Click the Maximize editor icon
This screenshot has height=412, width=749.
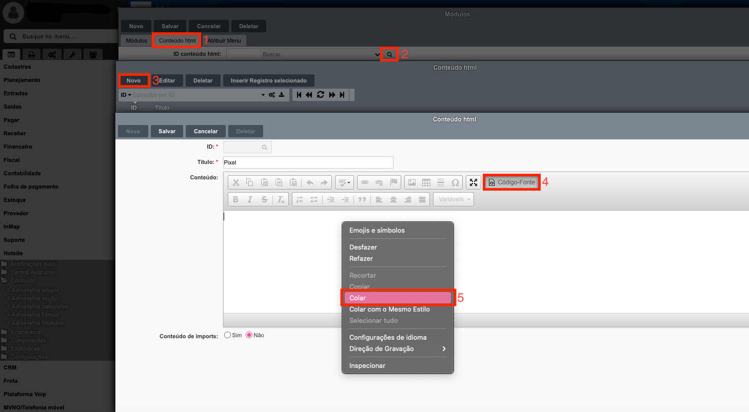pos(474,182)
